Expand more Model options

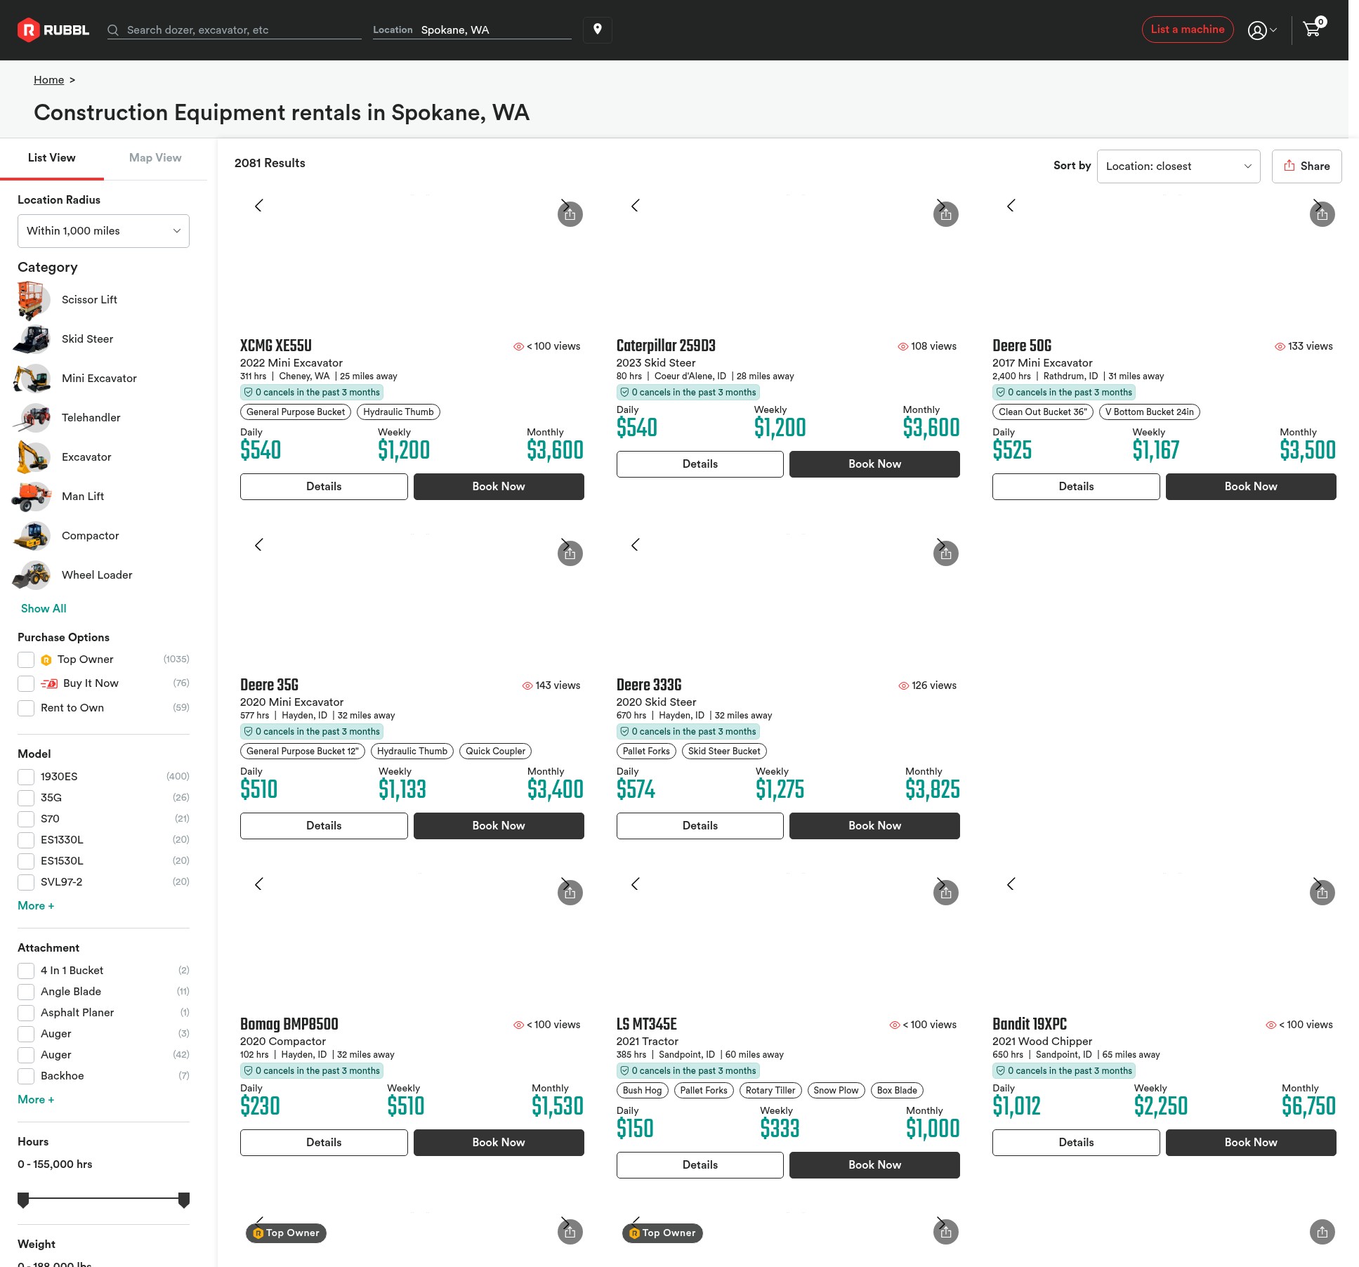36,906
